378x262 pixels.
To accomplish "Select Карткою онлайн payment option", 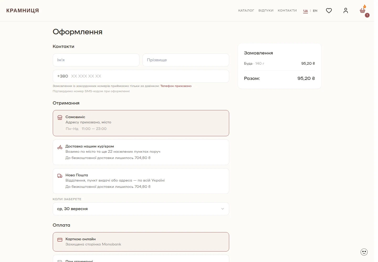I will pyautogui.click(x=141, y=242).
